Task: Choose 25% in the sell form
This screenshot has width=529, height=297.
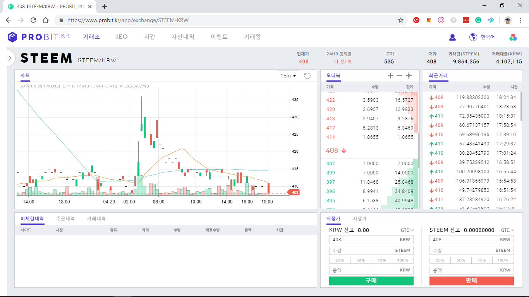Action: [x=440, y=260]
